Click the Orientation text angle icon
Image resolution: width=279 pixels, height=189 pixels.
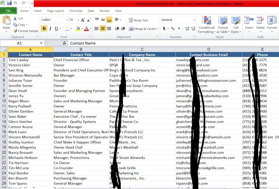117,20
